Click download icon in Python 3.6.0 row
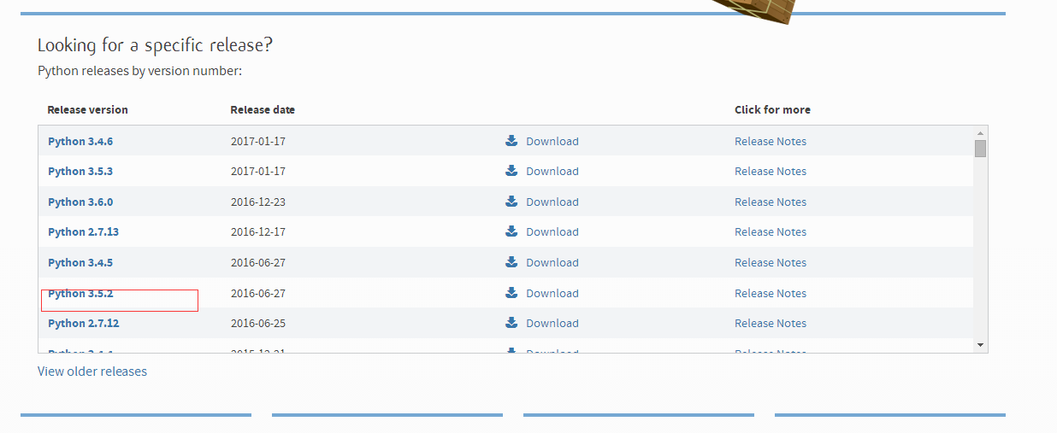Viewport: 1057px width, 433px height. [511, 202]
